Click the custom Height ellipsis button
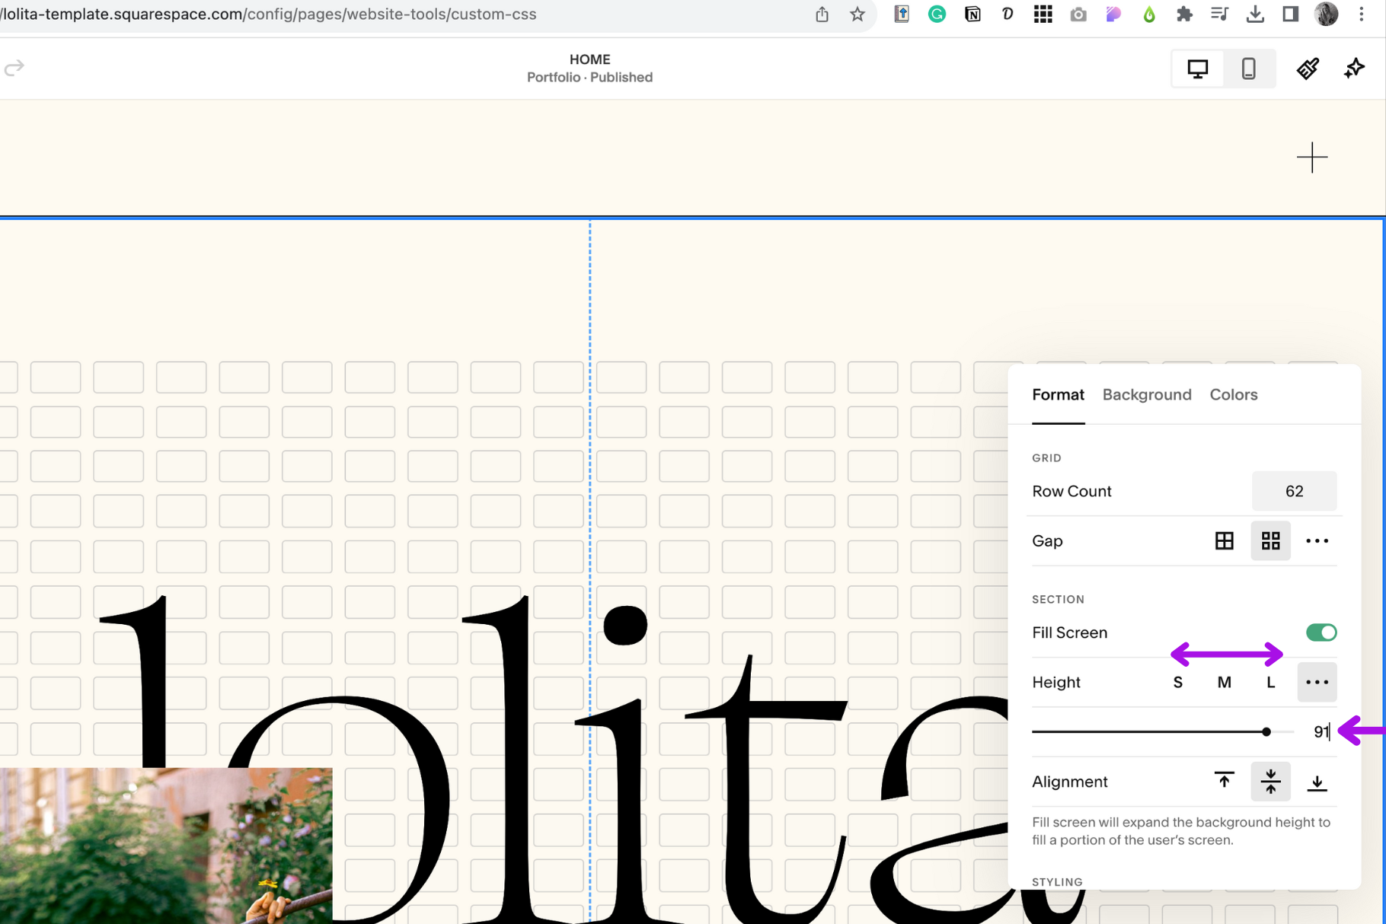 point(1317,683)
